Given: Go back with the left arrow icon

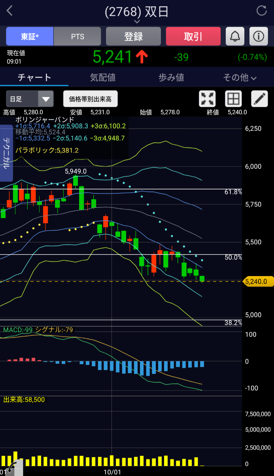Looking at the screenshot, I should [9, 11].
